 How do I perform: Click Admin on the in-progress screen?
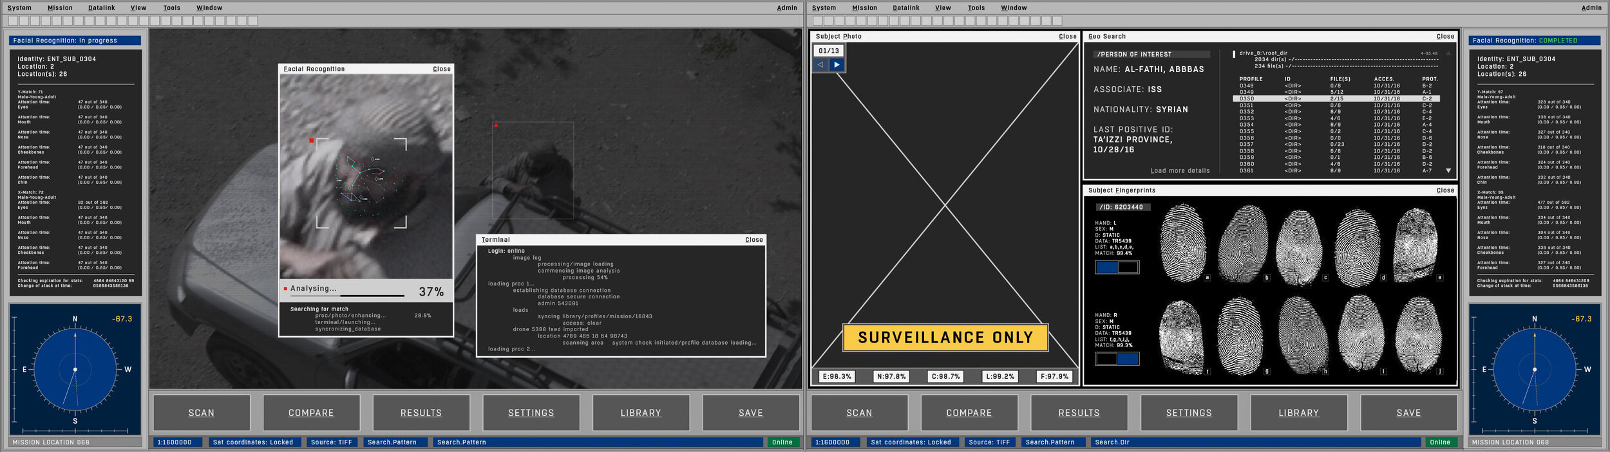click(786, 8)
